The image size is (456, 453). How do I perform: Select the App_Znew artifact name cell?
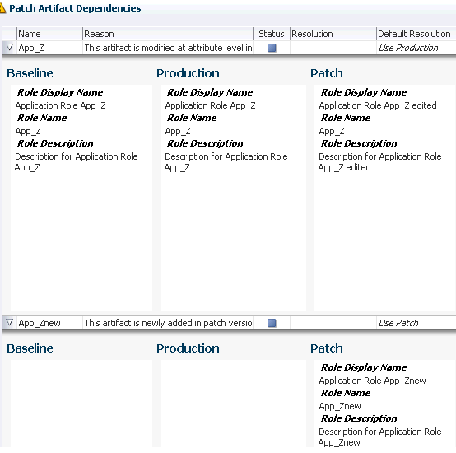pyautogui.click(x=49, y=323)
